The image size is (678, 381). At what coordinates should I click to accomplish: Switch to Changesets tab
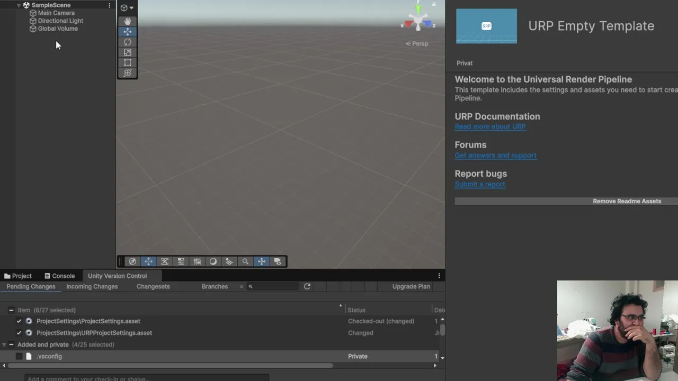pyautogui.click(x=153, y=286)
